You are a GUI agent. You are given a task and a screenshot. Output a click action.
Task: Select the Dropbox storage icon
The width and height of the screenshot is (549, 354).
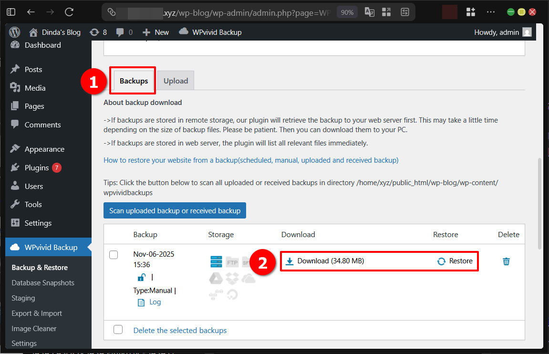tap(232, 278)
